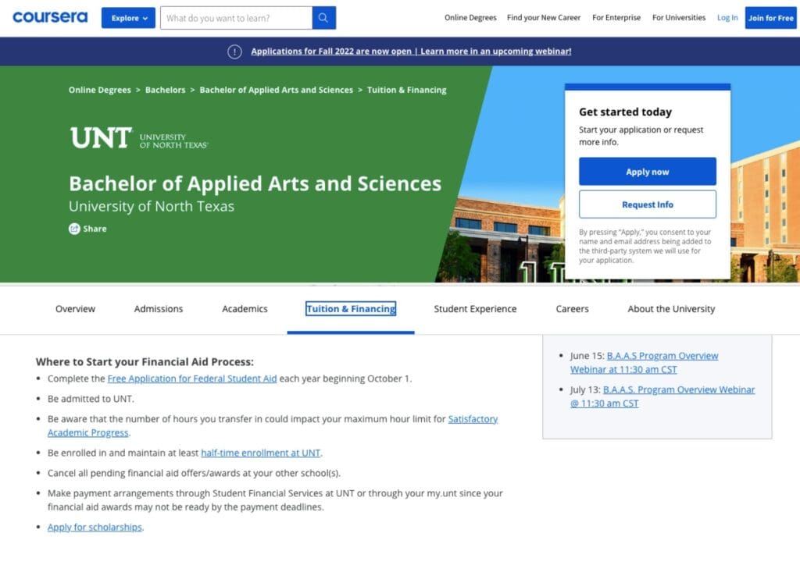Switch to the Student Experience tab
The width and height of the screenshot is (800, 565).
(x=474, y=309)
